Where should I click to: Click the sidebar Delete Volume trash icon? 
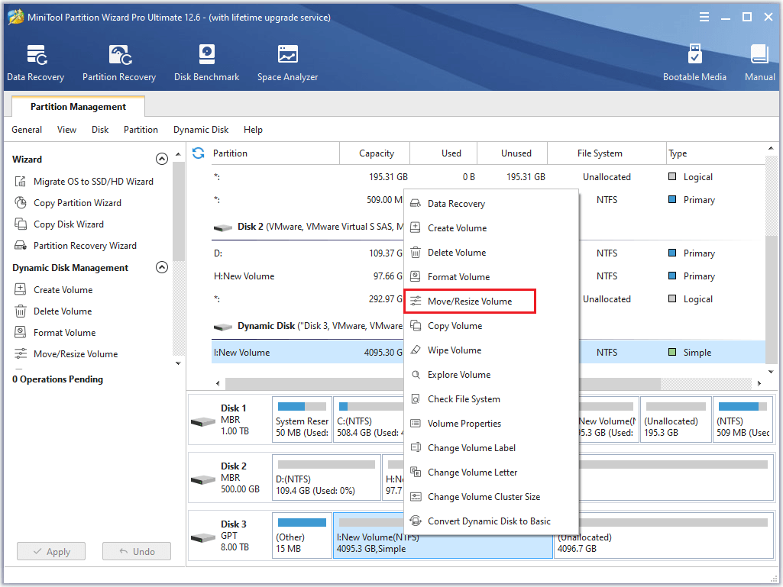(21, 311)
